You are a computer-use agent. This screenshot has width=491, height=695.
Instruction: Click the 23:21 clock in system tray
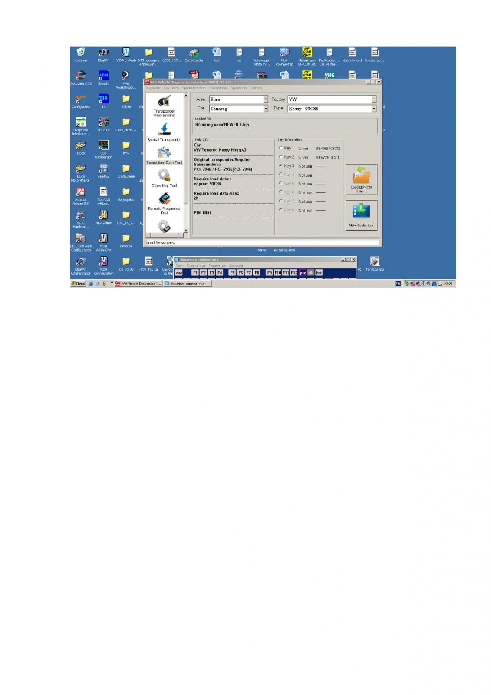click(448, 284)
